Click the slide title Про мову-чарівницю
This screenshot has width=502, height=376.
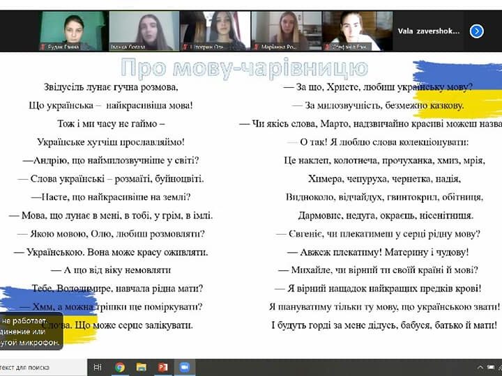tap(243, 68)
